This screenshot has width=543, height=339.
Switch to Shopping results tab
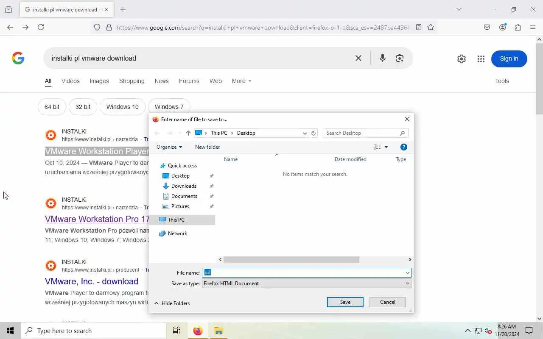132,81
